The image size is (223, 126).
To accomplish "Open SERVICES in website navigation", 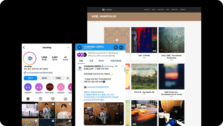I will coord(147,10).
